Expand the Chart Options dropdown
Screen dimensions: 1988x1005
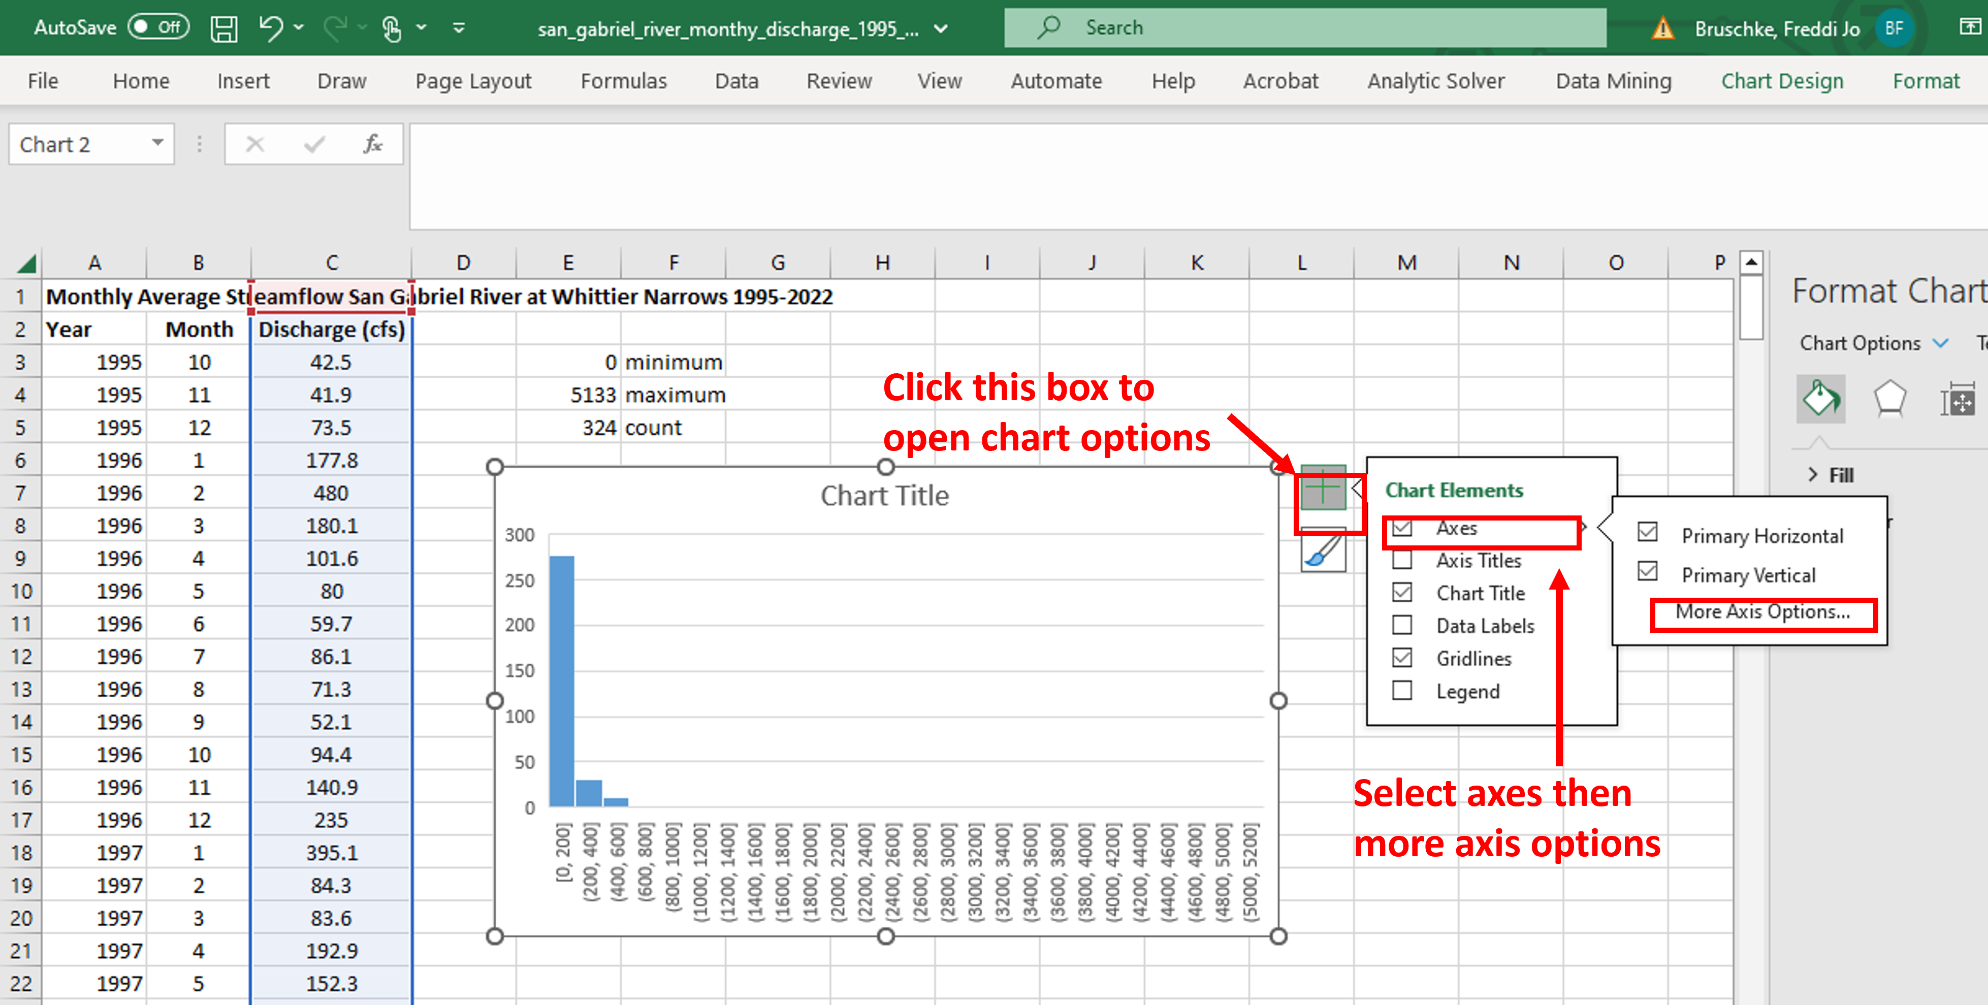click(x=1940, y=343)
